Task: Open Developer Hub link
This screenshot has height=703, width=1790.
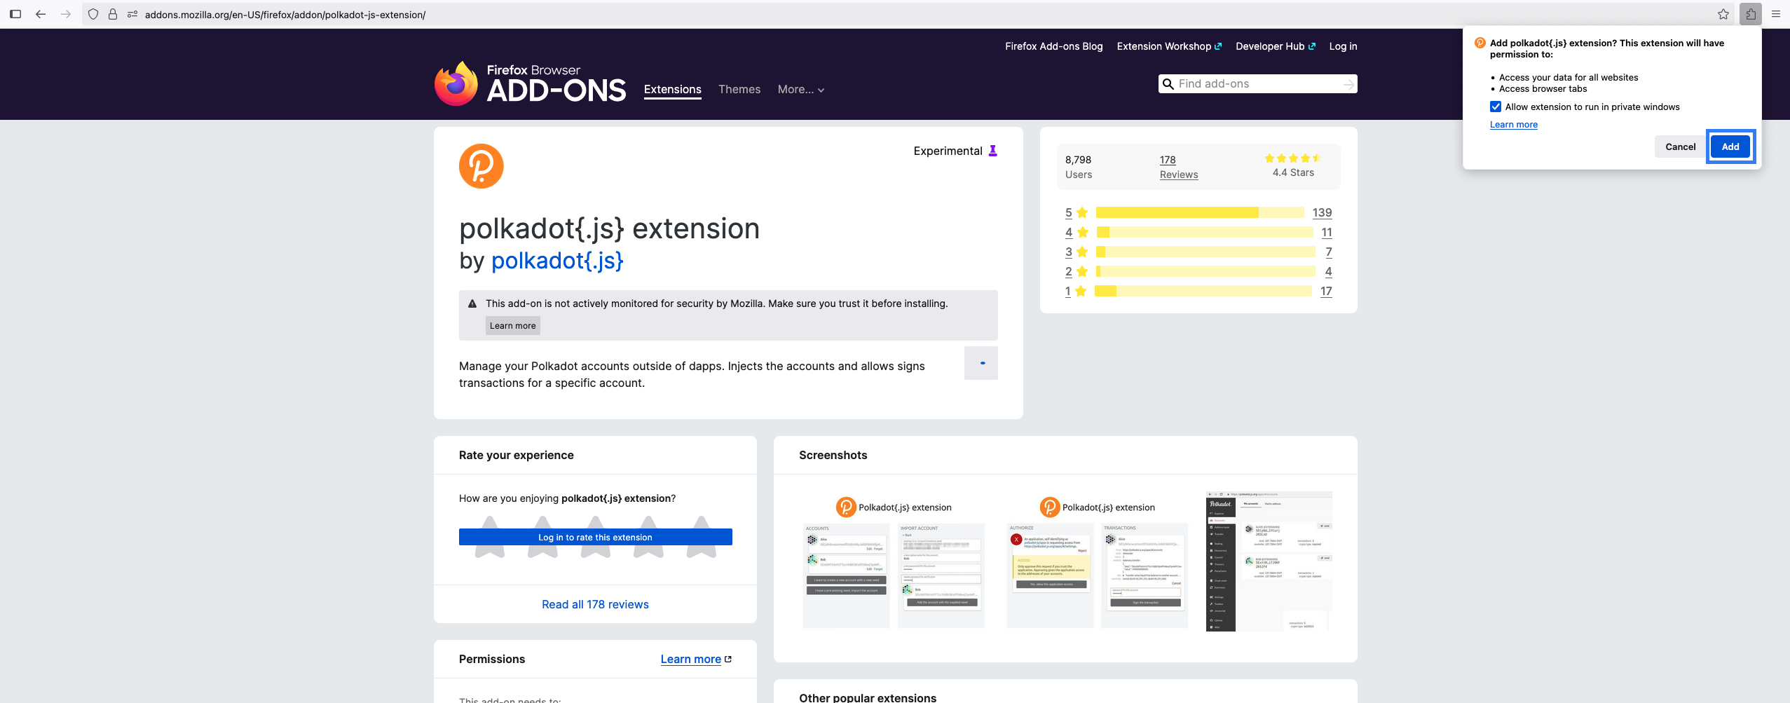Action: [1276, 46]
